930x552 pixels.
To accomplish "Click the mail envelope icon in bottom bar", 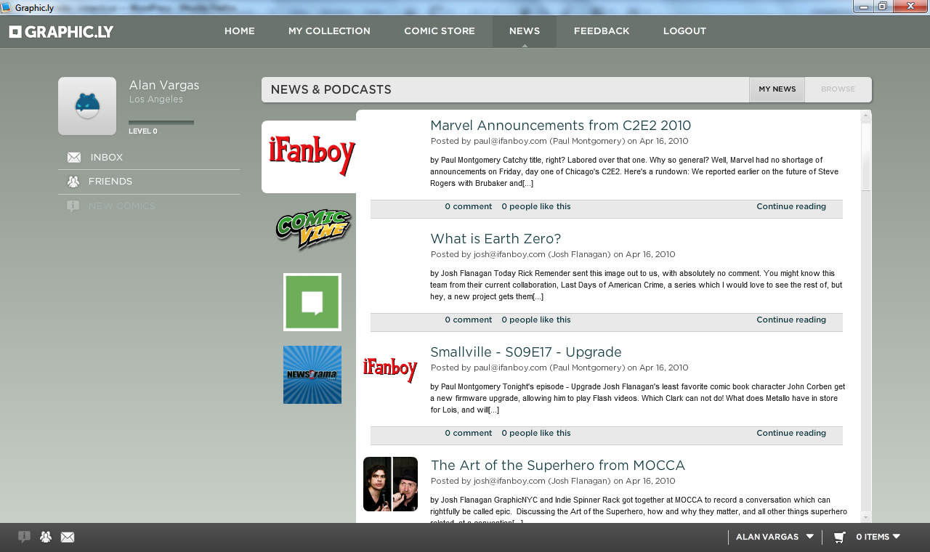I will tap(68, 537).
